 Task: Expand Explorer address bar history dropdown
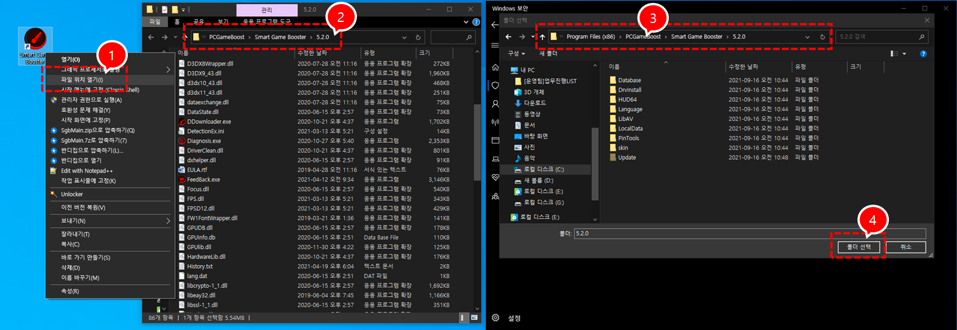404,37
